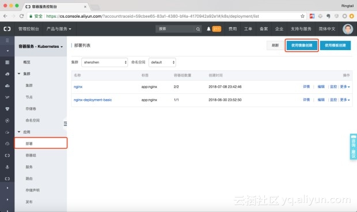Image resolution: width=357 pixels, height=212 pixels.
Task: Click 详情 for the nginx row
Action: [306, 87]
